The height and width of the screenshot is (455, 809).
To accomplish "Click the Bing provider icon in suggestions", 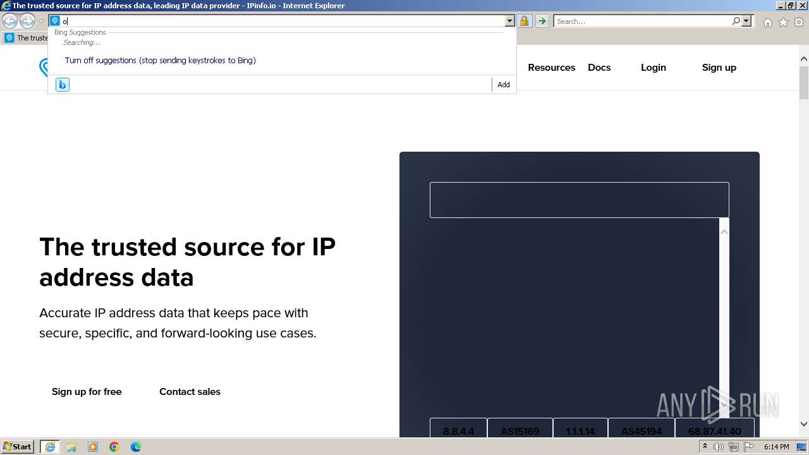I will [62, 85].
